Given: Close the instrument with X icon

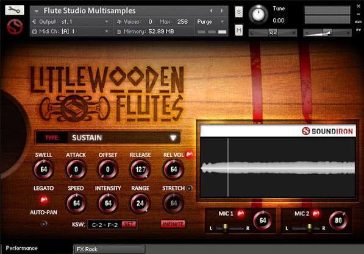Looking at the screenshot, I should (359, 6).
